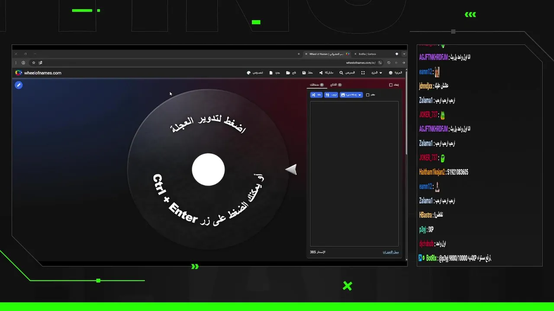Toggle fullscreen icon in the wheel header
The width and height of the screenshot is (554, 311).
point(363,73)
